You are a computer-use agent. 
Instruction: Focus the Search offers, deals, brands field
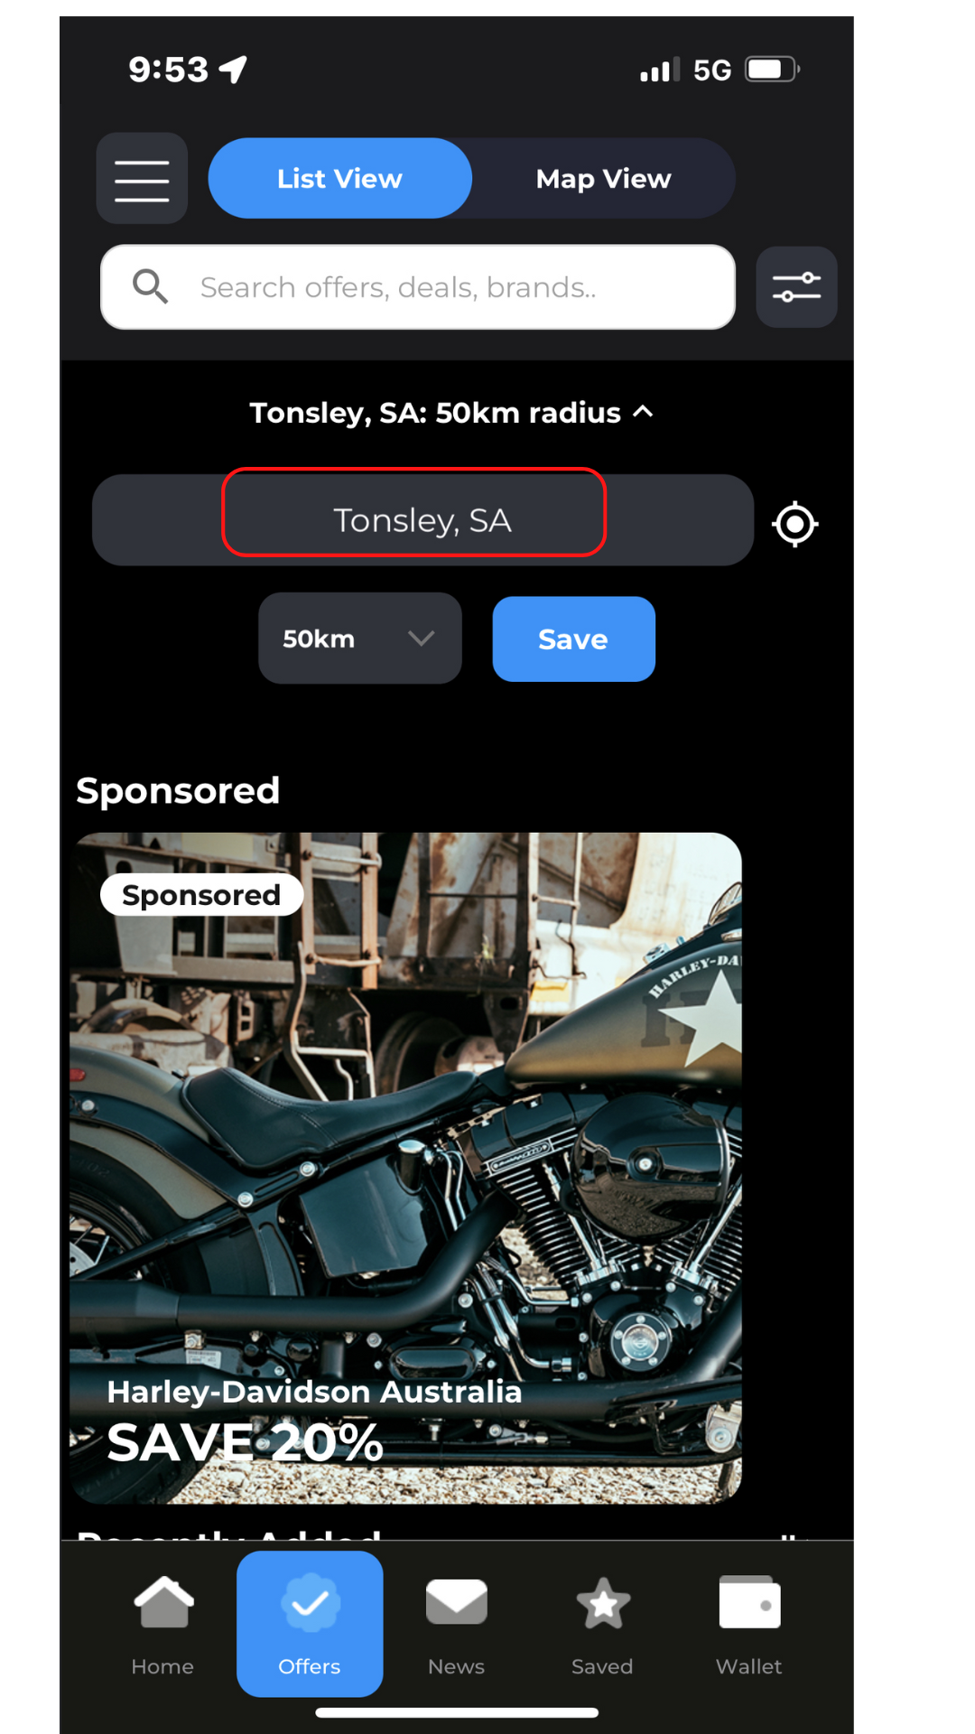418,287
